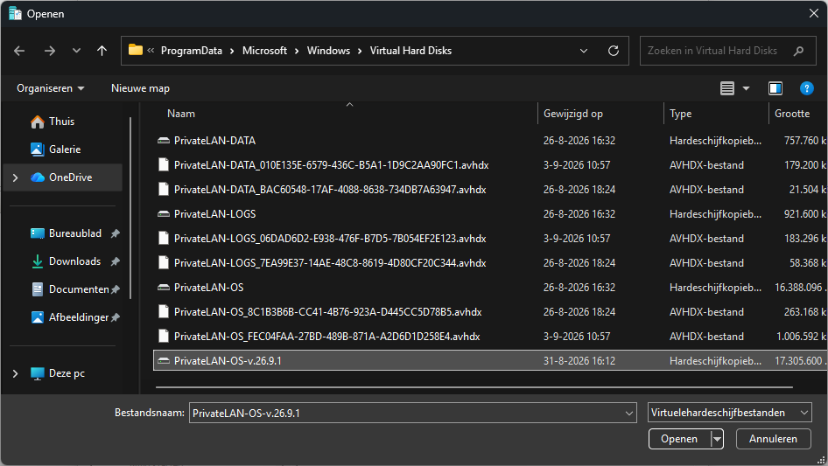Click the Virtual Hard Disks breadcrumb

coord(410,51)
